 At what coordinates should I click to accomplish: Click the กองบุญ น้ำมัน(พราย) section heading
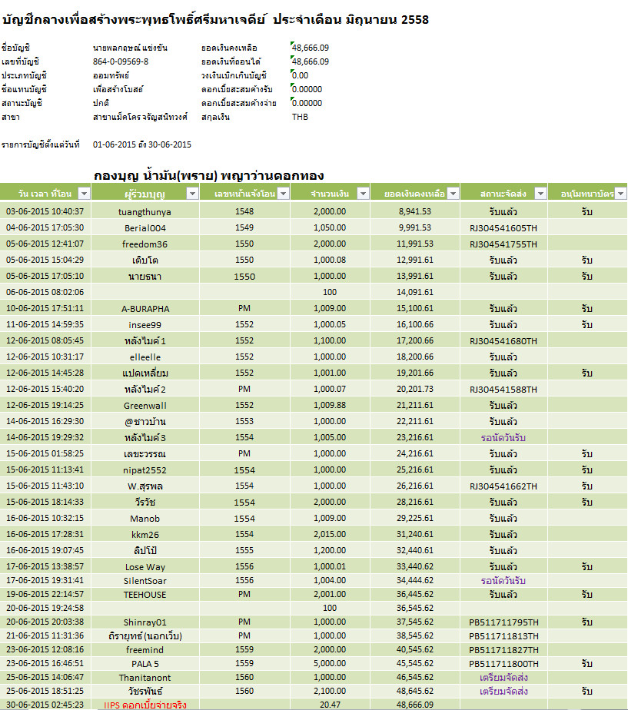[208, 174]
